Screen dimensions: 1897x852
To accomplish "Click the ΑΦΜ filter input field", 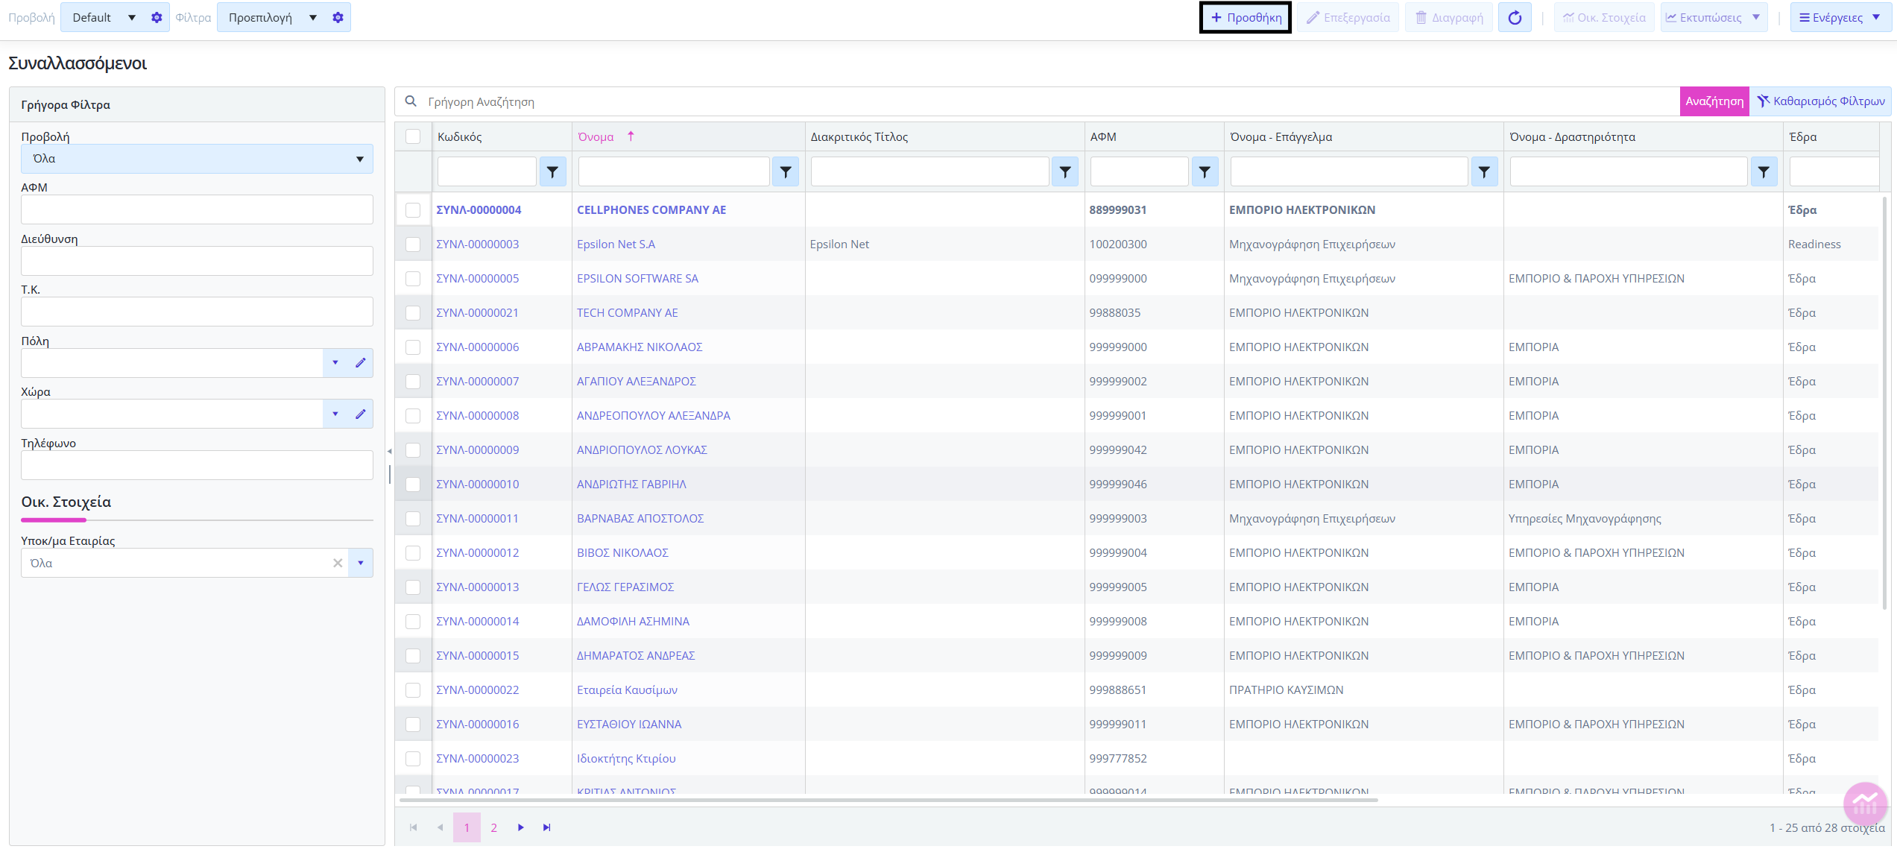I will click(197, 209).
